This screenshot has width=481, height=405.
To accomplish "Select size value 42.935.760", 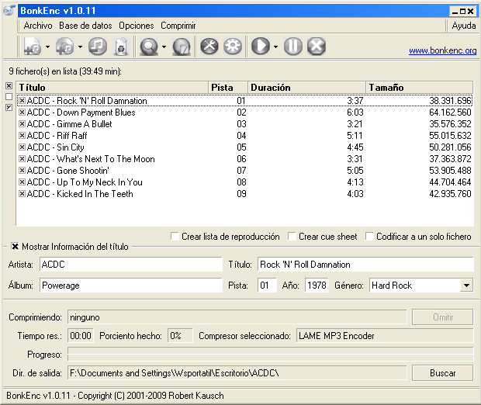I will pos(450,194).
